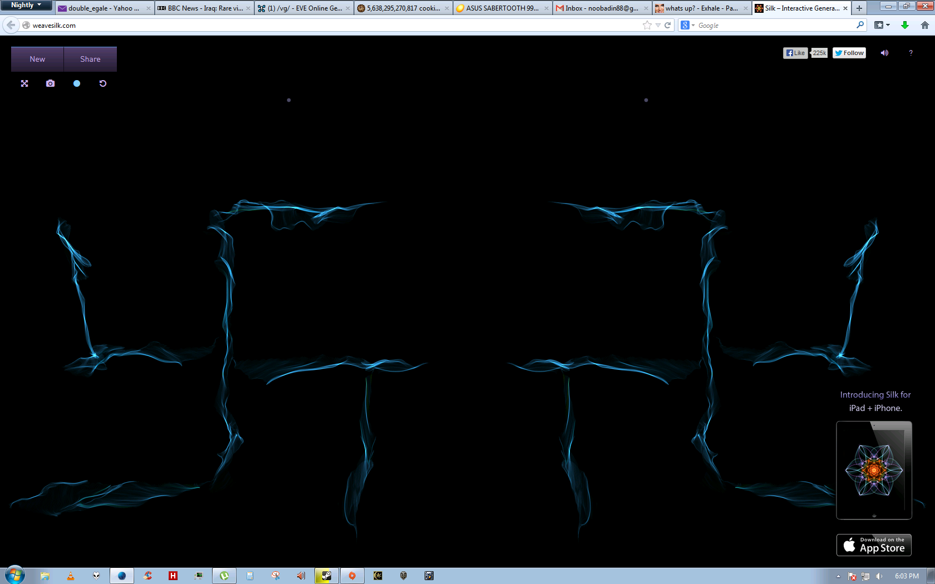935x584 pixels.
Task: Open the bookmarks menu button
Action: [x=882, y=25]
